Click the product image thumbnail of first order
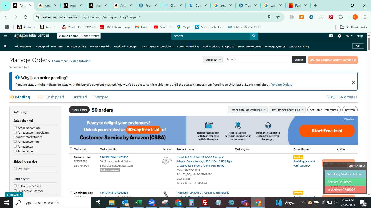Screen dimensions: 371x208 click(167, 161)
